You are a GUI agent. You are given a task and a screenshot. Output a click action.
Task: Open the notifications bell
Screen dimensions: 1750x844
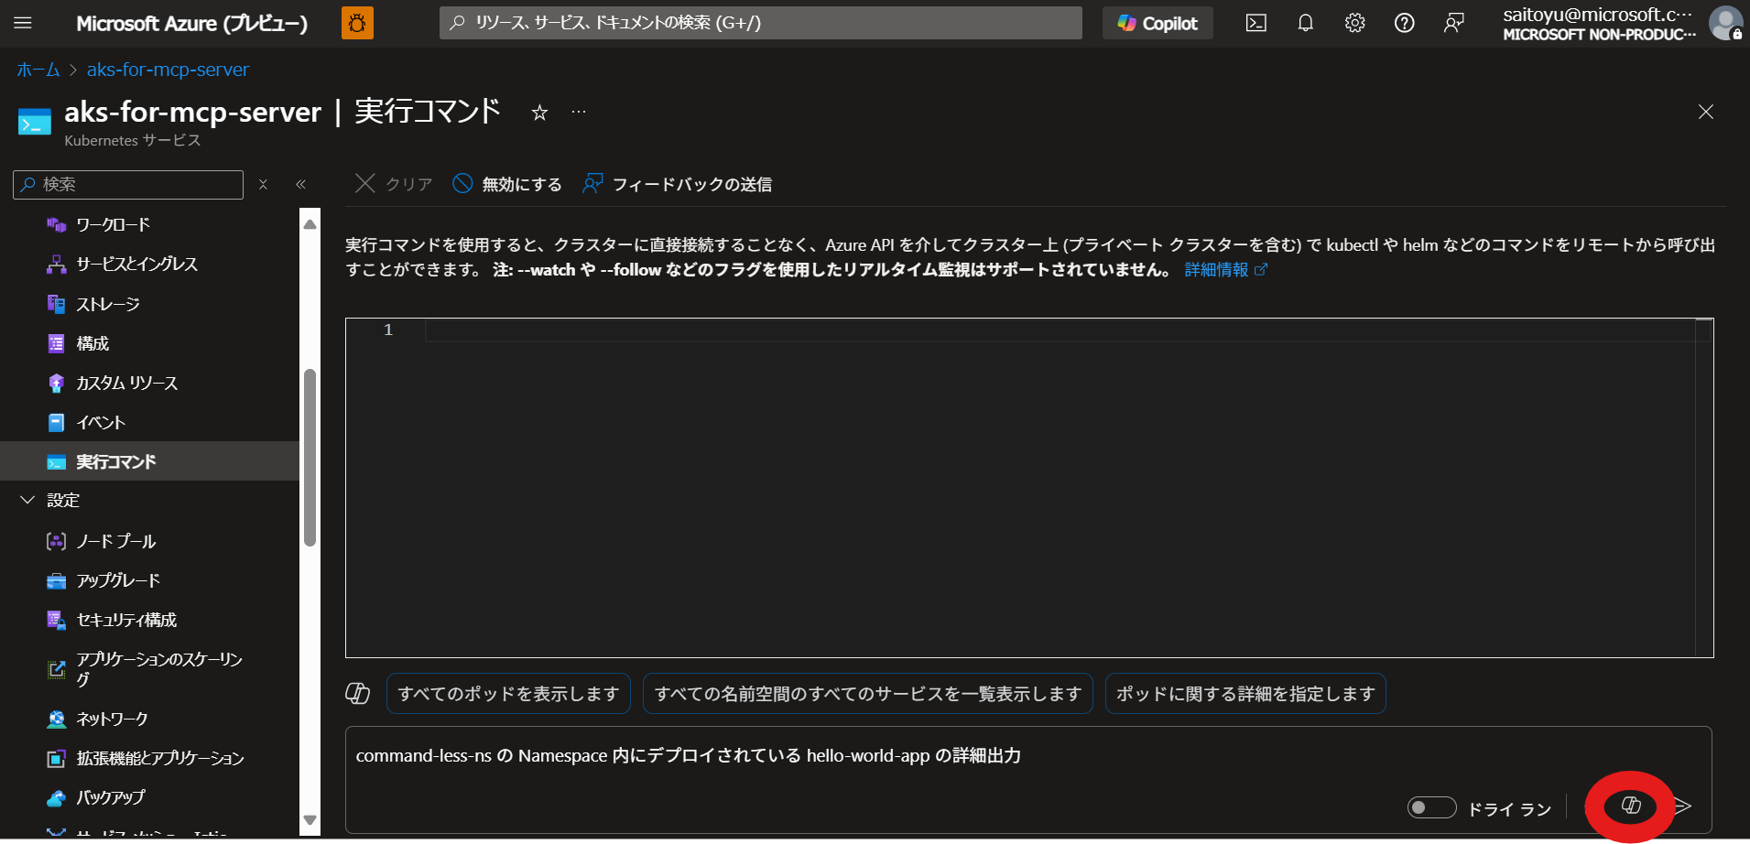1306,23
